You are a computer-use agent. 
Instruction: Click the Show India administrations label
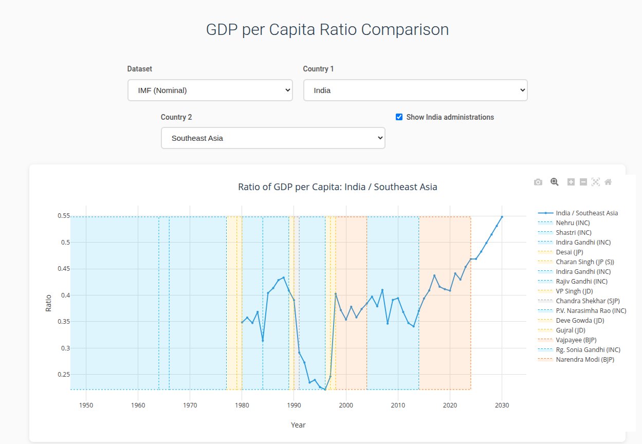point(450,117)
